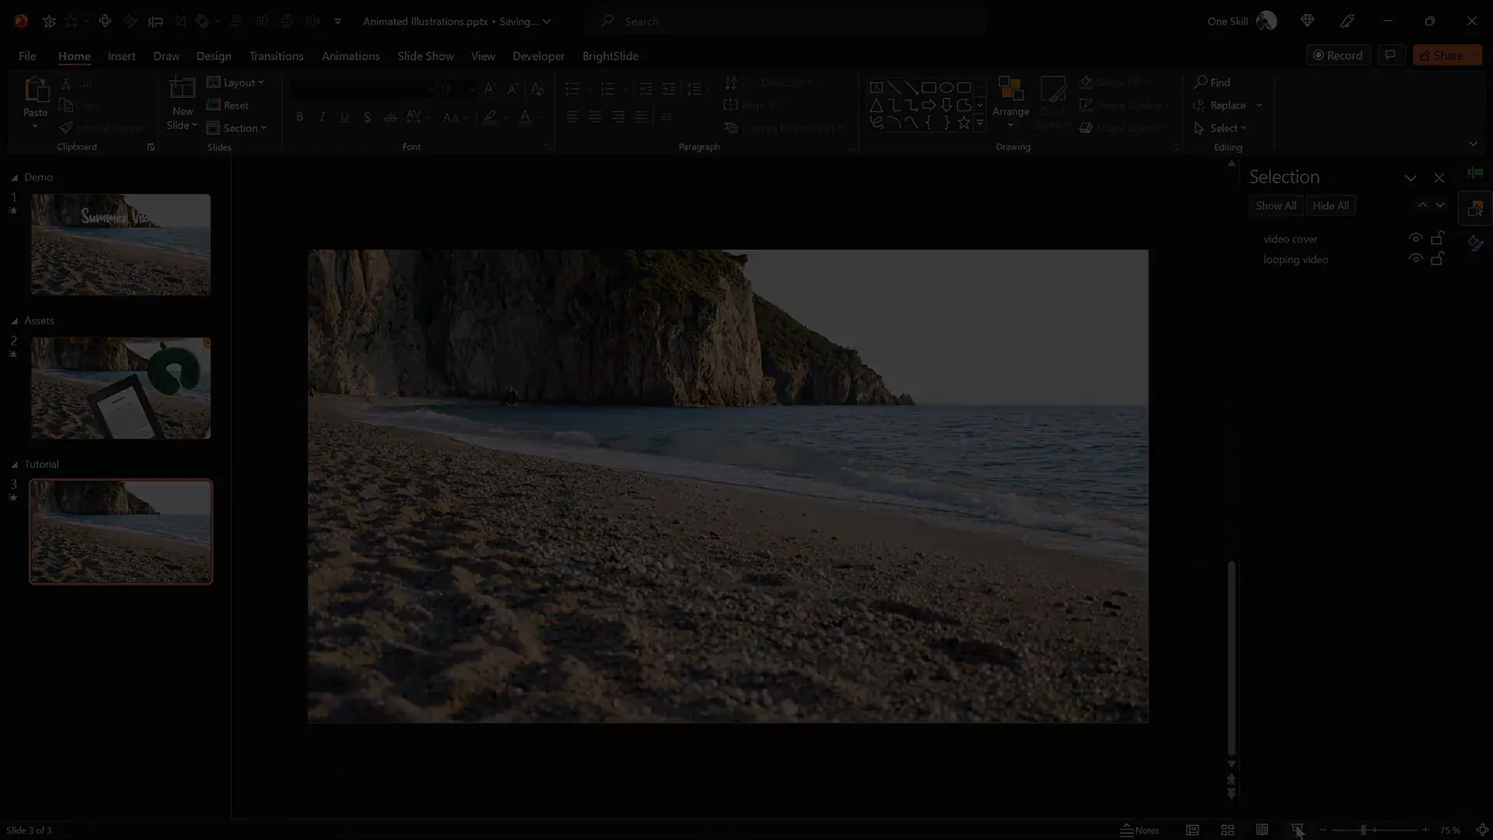
Task: Switch to Normal view in status bar
Action: (x=1192, y=830)
